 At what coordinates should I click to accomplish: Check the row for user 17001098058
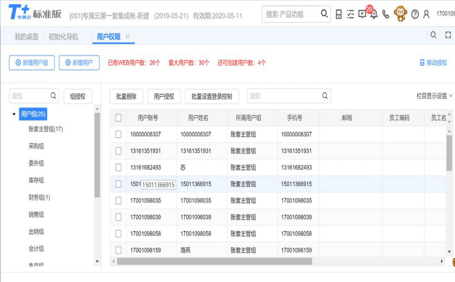118,234
